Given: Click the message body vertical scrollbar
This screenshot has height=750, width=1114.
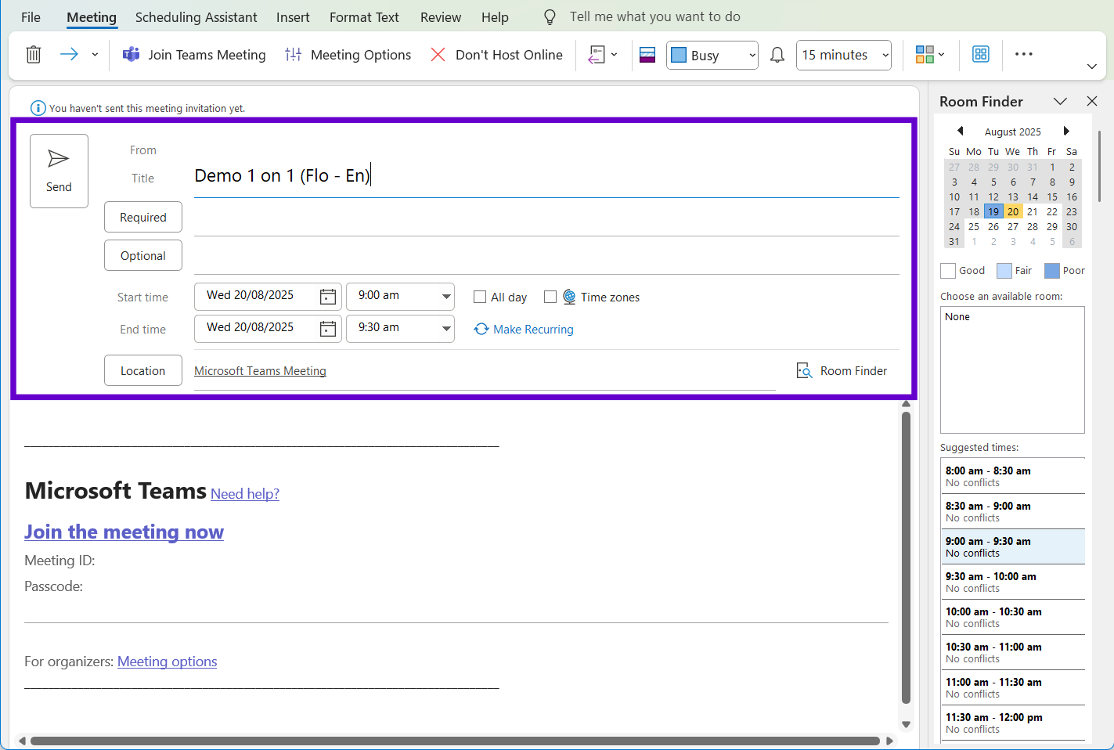Looking at the screenshot, I should pyautogui.click(x=906, y=557).
